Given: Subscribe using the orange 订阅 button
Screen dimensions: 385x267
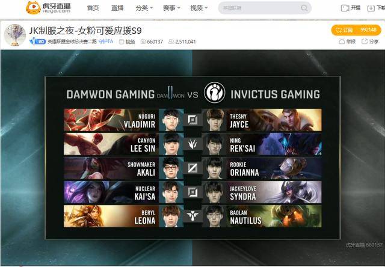Looking at the screenshot, I should 356,30.
